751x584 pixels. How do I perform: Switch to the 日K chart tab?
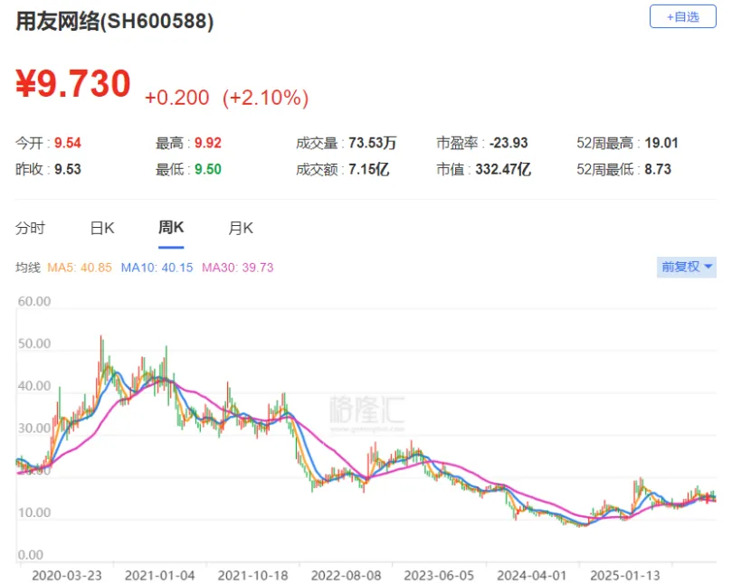pyautogui.click(x=102, y=228)
